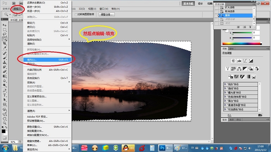Choose 自由变换(F) from Edit menu
The image size is (271, 152).
pyautogui.click(x=47, y=78)
